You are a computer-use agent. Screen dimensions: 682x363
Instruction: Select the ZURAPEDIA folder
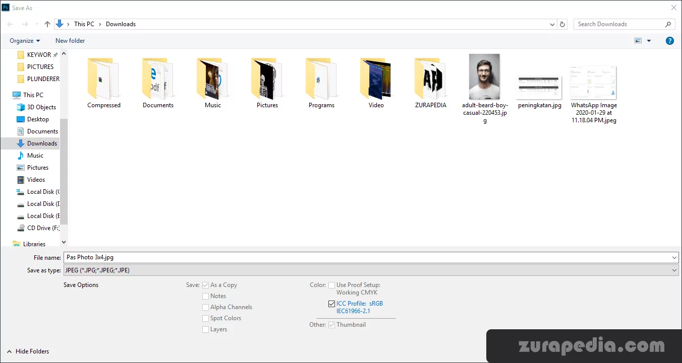point(430,79)
